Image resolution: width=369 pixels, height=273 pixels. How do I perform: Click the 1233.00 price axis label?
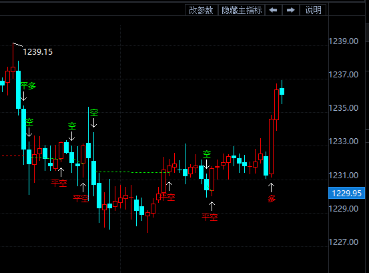tap(344, 142)
